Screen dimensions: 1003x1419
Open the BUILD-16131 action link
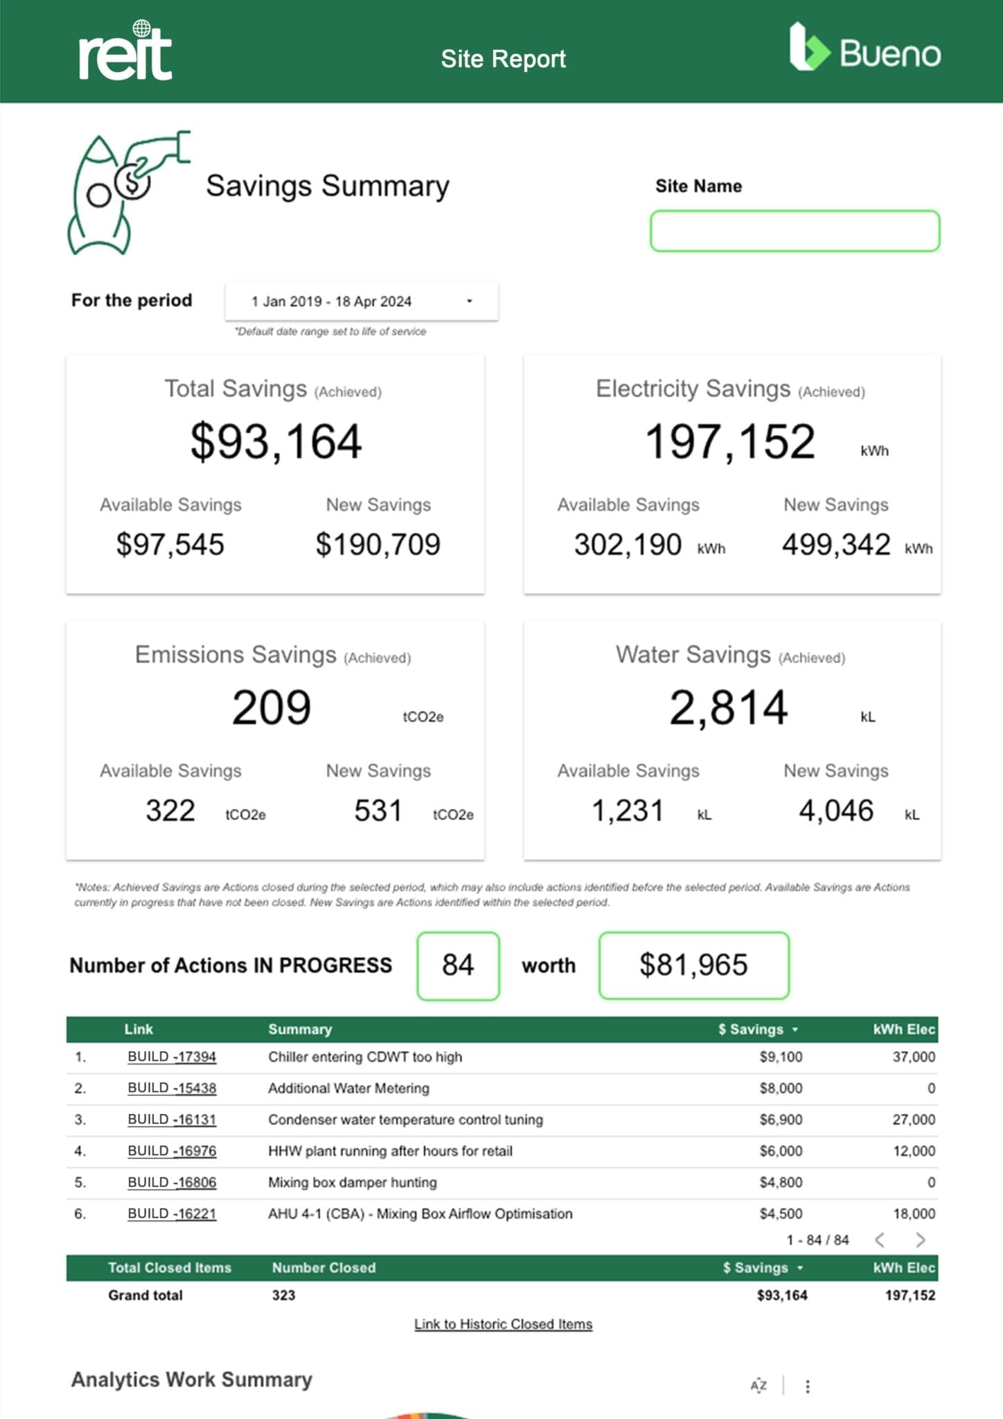(172, 1120)
